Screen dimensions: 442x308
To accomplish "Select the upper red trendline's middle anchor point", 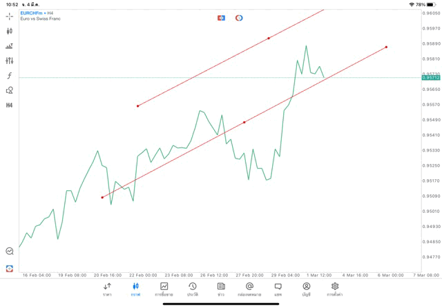I will click(x=269, y=38).
